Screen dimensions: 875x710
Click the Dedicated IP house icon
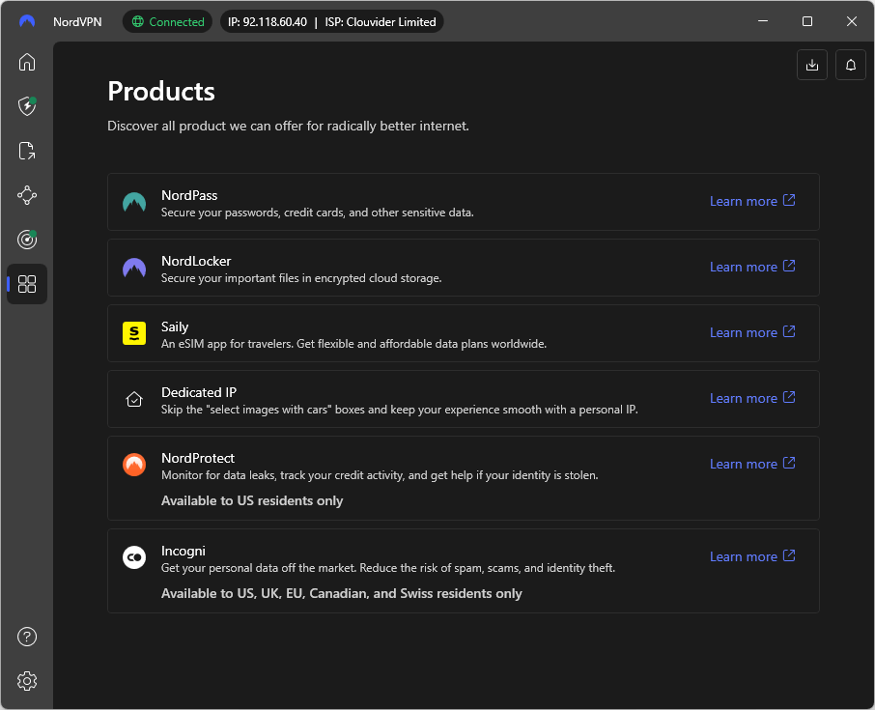134,399
